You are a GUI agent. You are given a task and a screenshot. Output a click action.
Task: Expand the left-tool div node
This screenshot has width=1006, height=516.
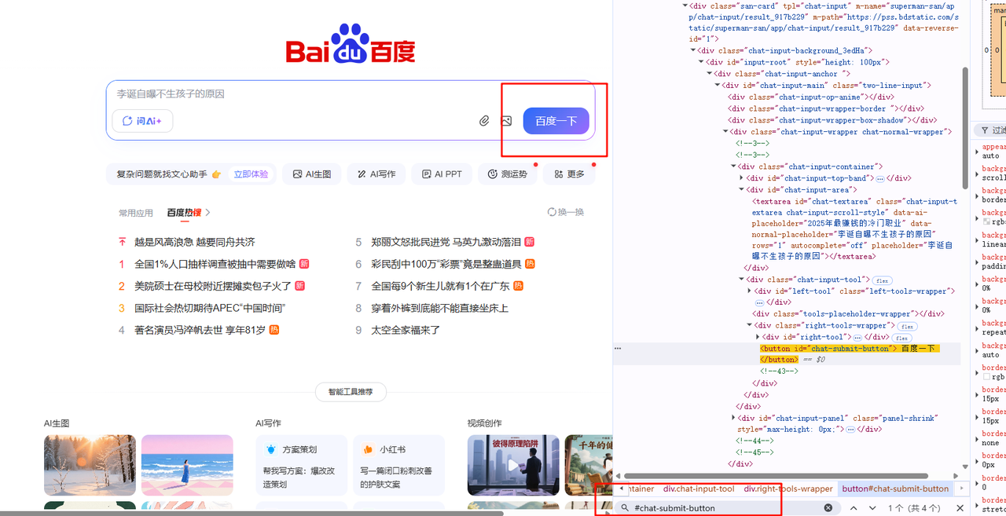[749, 291]
